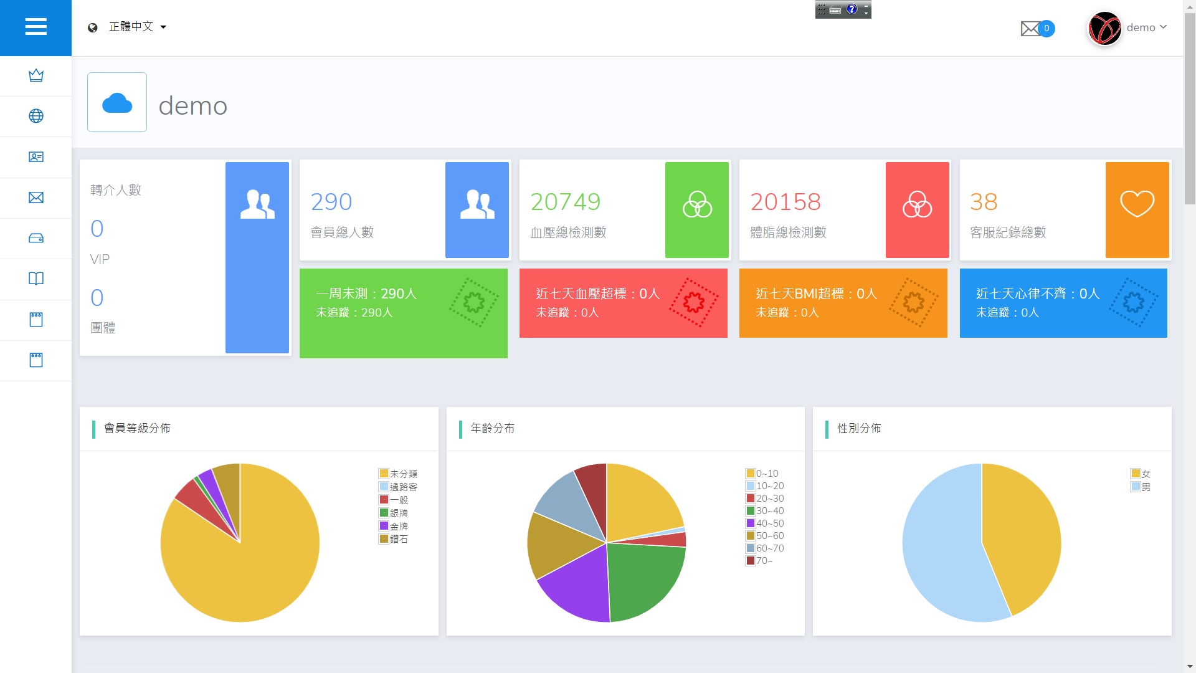Click the 近七天心律不齊 blue card
The image size is (1196, 673).
[1063, 303]
